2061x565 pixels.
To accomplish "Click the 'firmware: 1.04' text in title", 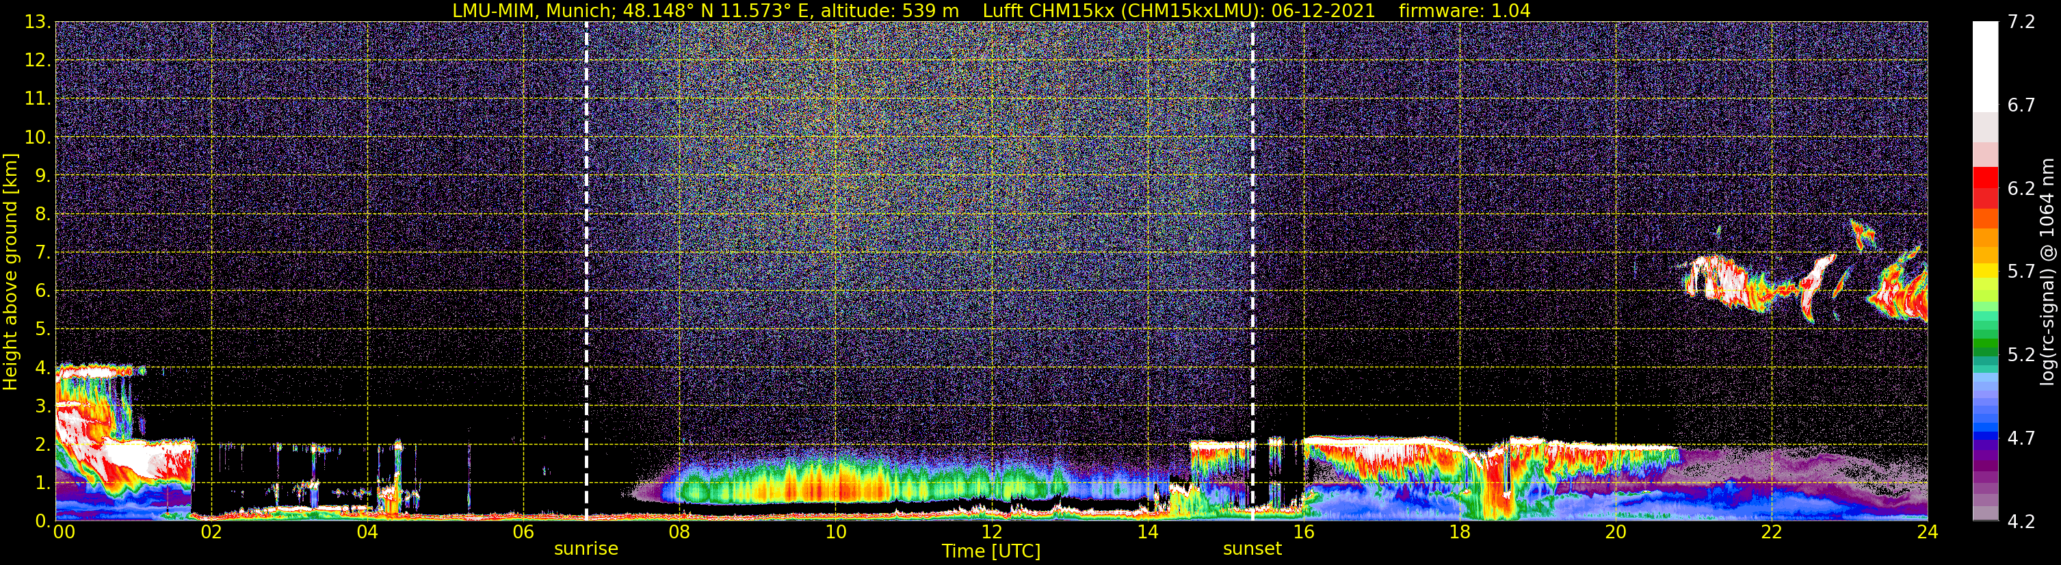I will [x=1465, y=10].
